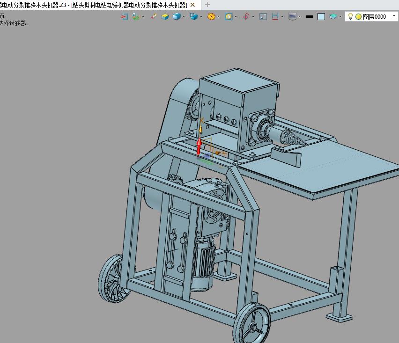Click the light blue face color swatch
The height and width of the screenshot is (343, 399).
321,17
